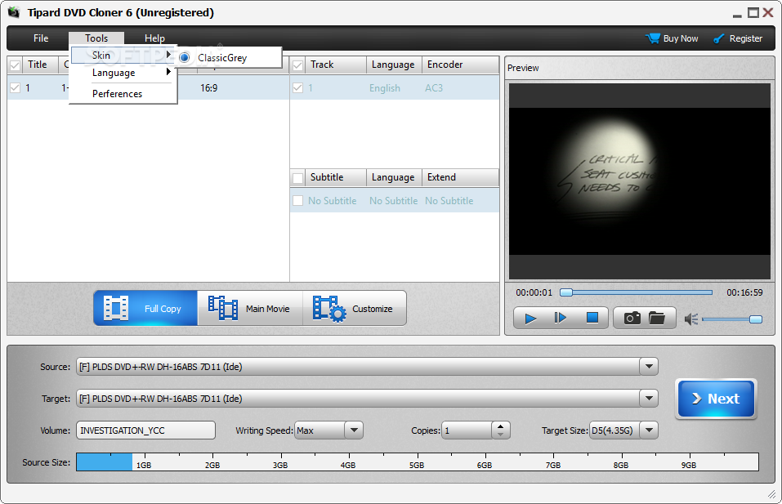Click the 00:16:59 total duration text
782x504 pixels.
tap(744, 292)
